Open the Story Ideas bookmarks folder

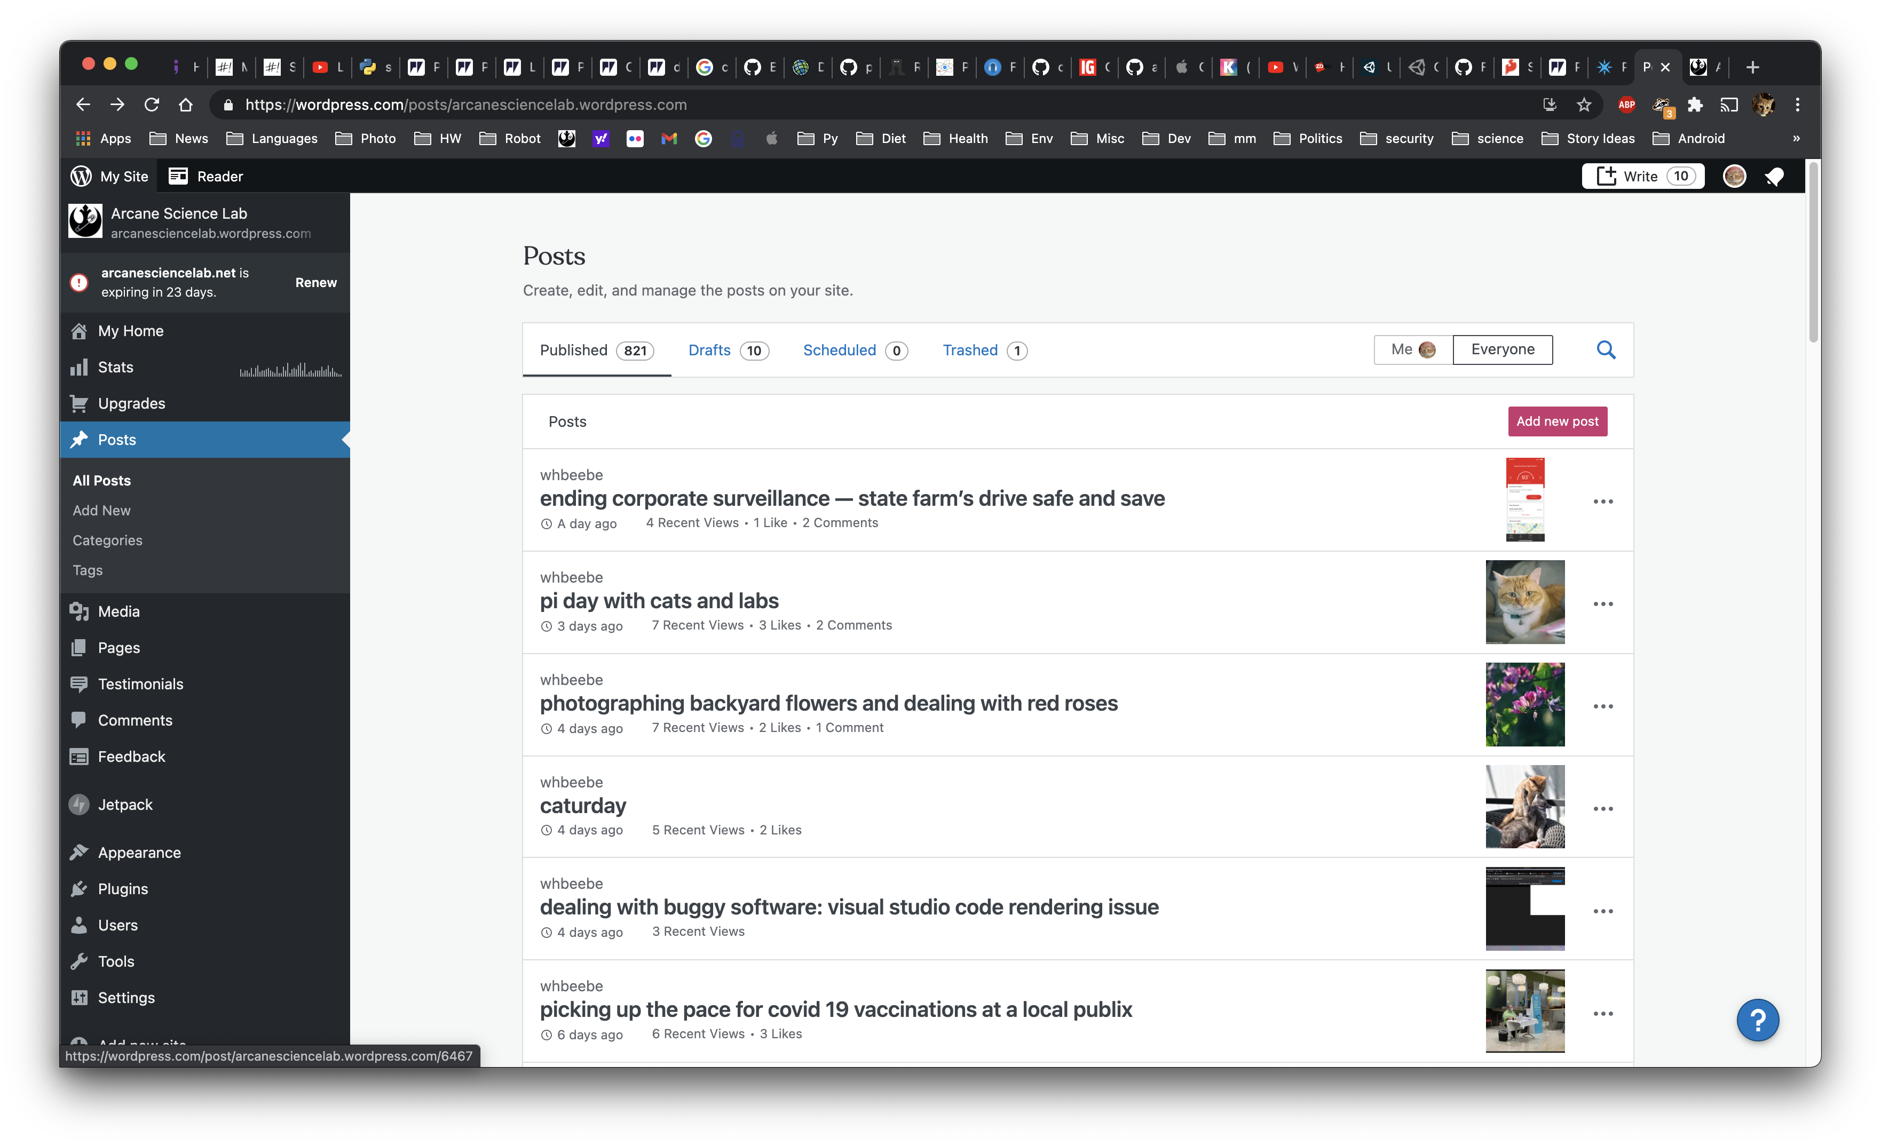(x=1588, y=138)
